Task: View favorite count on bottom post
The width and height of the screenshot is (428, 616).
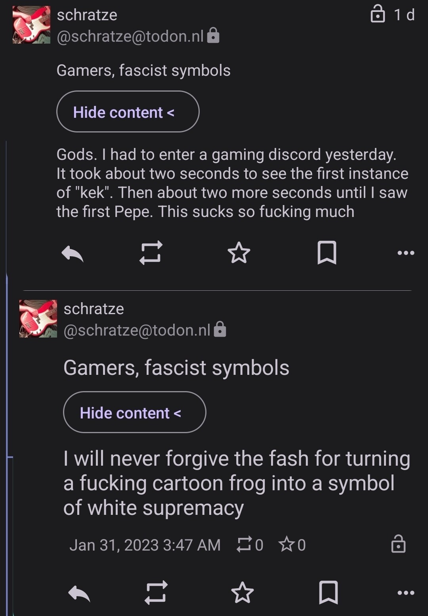Action: 292,545
